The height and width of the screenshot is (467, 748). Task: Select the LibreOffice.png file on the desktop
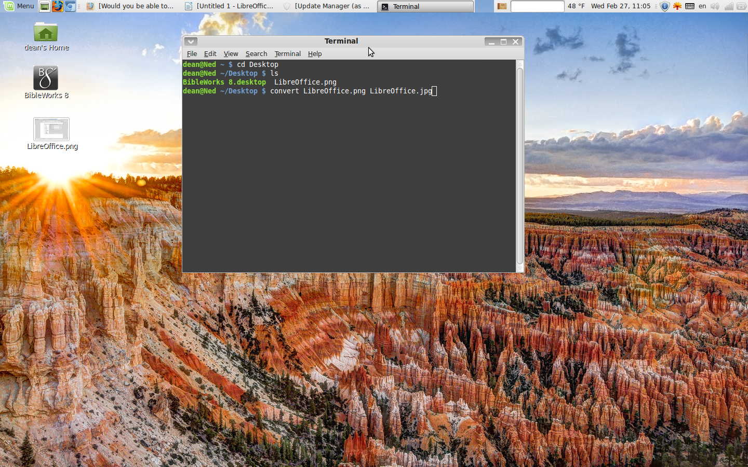51,130
